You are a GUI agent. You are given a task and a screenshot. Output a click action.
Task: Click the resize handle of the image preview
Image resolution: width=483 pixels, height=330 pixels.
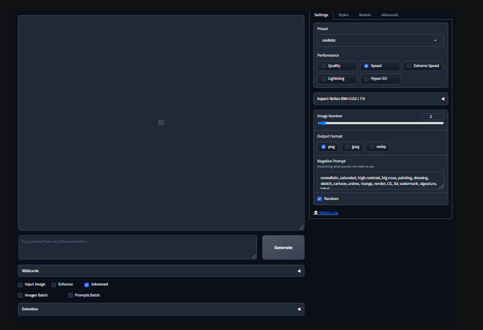[301, 227]
